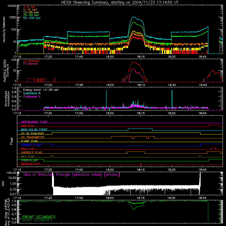Select the "0.9" livetime tick value
Viewport: 226px width, 226px height.
click(x=14, y=205)
